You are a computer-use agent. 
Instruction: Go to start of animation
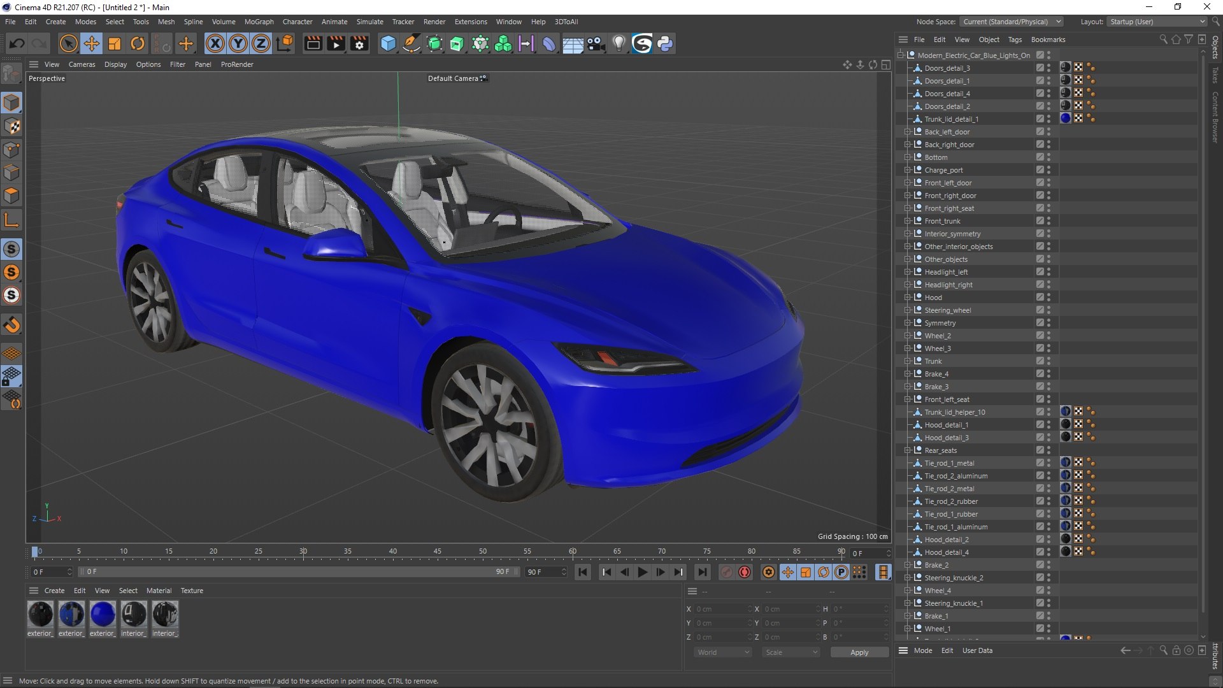(583, 572)
